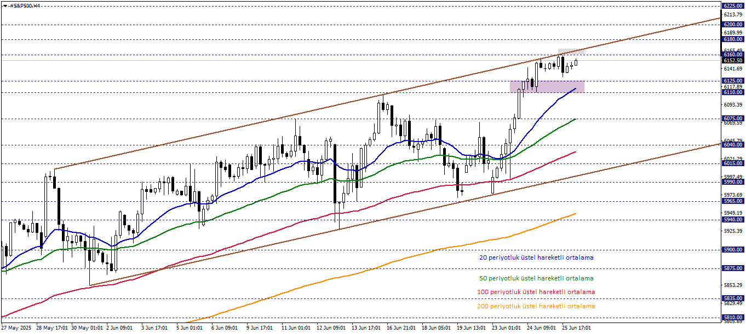746x334 pixels.
Task: Select the 5810.00 price level label
Action: (733, 317)
